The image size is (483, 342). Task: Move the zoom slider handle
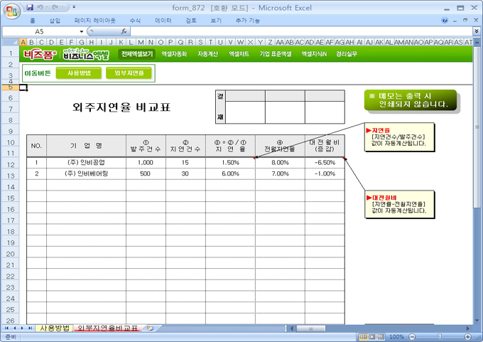[x=440, y=337]
